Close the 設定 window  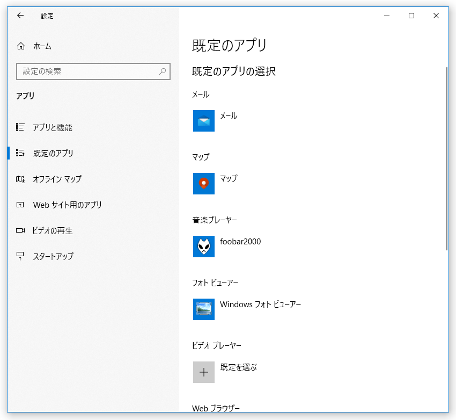tap(436, 16)
